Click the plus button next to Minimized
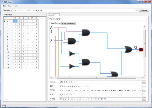Viewport: 152px width, 108px height. [x=144, y=82]
